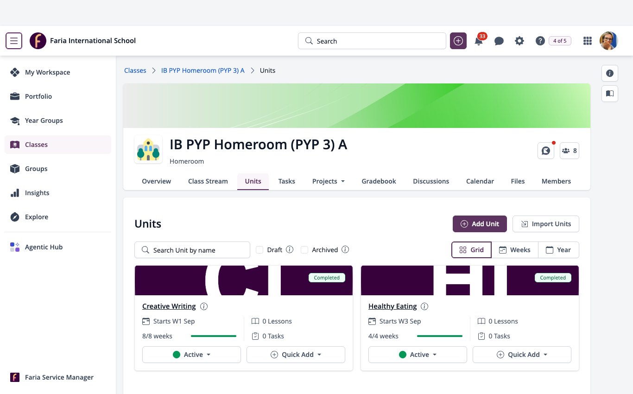Click the homeroom class building thumbnail
This screenshot has height=394, width=633.
coord(148,149)
